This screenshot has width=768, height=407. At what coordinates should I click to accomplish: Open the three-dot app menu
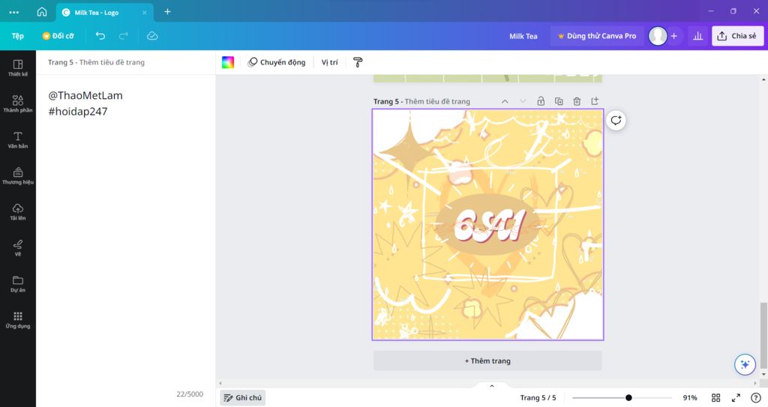pyautogui.click(x=13, y=12)
